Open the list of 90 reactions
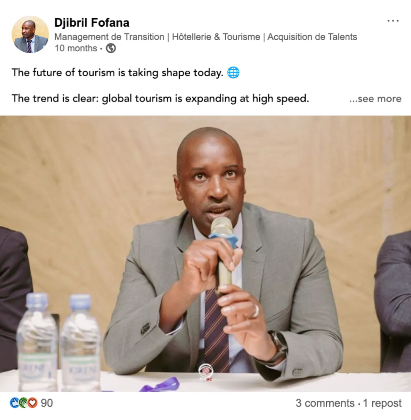Screen dimensions: 411x420 click(x=47, y=403)
